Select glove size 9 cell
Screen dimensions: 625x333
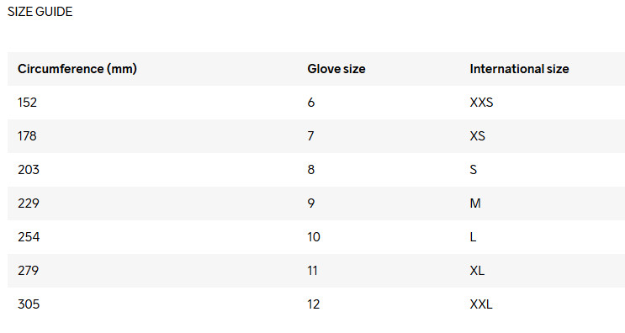tap(311, 203)
